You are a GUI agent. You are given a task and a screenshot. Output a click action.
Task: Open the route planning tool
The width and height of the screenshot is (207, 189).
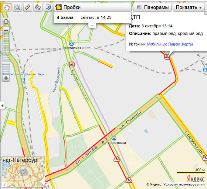coord(38,7)
